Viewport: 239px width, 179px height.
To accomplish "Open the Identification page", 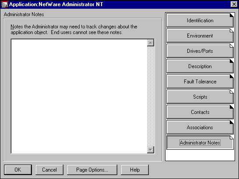I will click(200, 21).
